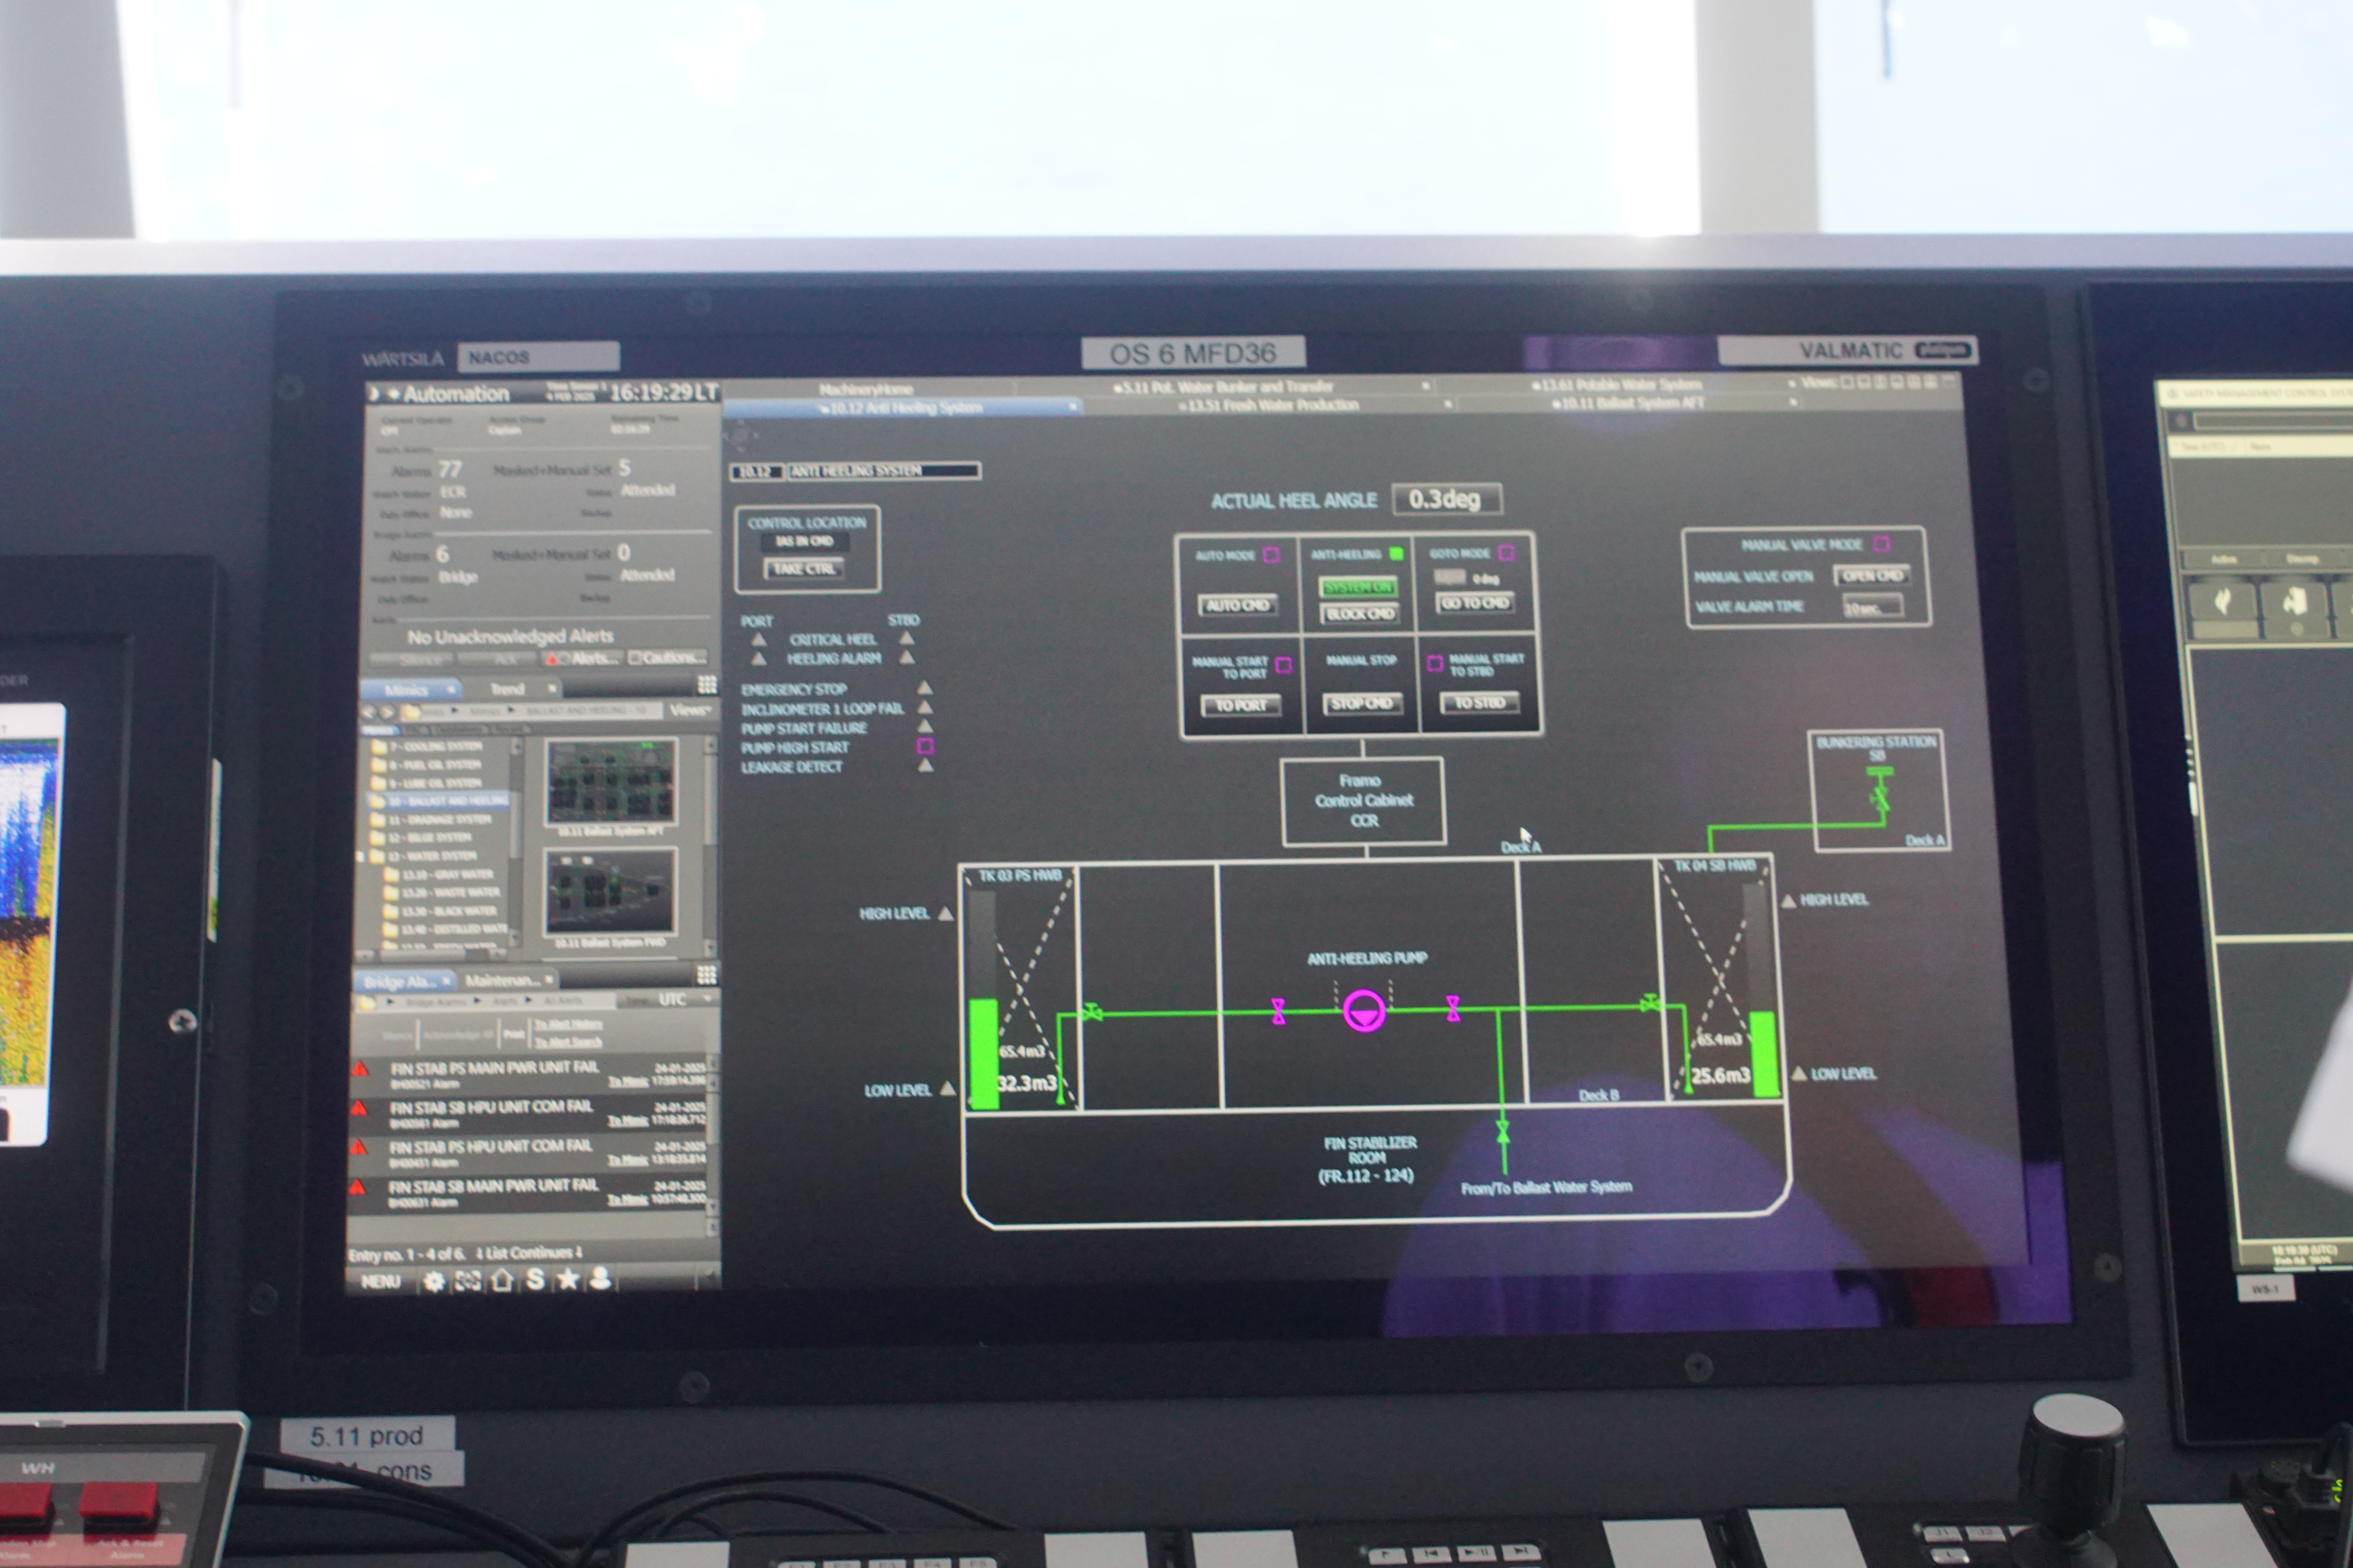Click the green valve near TK 03 PS tank
Image resolution: width=2353 pixels, height=1568 pixels.
point(1093,1013)
